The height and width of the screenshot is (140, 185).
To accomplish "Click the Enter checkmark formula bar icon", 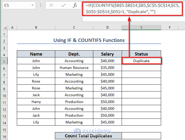I will [63, 5].
